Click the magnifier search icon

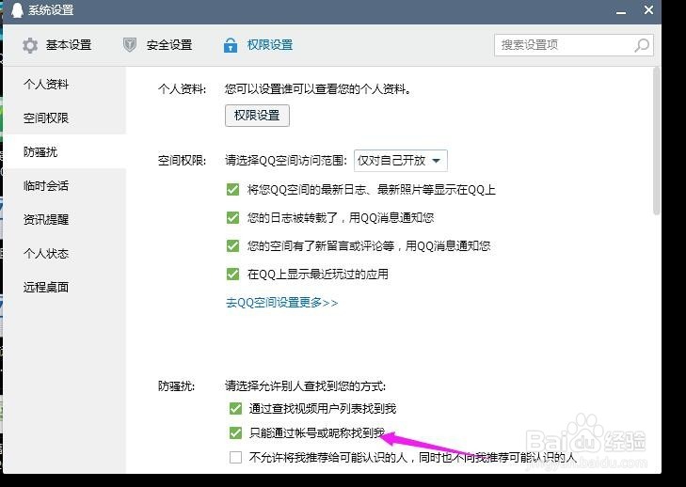coord(642,45)
